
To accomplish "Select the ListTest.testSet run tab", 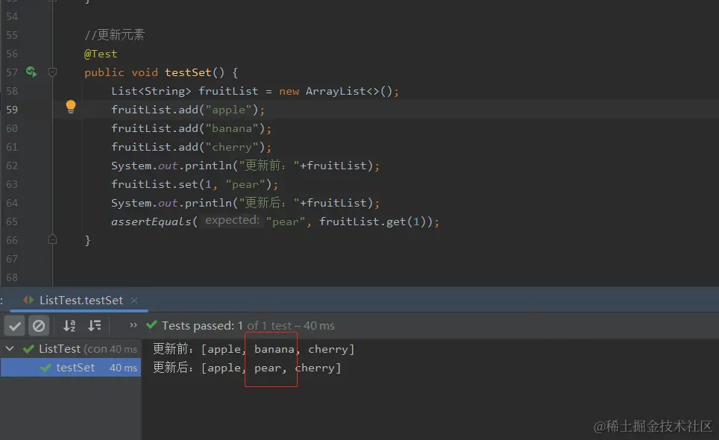I will click(81, 301).
